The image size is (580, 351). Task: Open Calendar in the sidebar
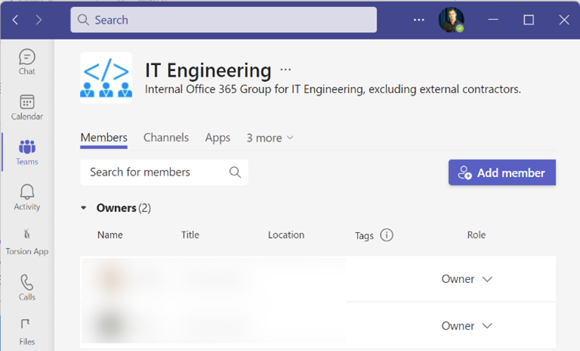coord(27,107)
